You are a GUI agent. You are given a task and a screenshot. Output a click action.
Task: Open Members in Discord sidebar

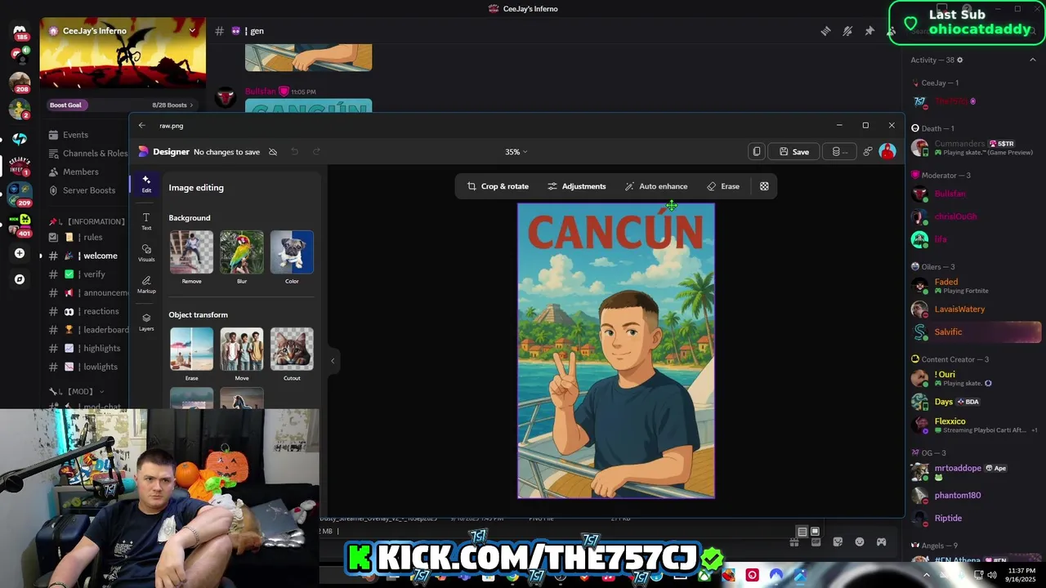[81, 171]
